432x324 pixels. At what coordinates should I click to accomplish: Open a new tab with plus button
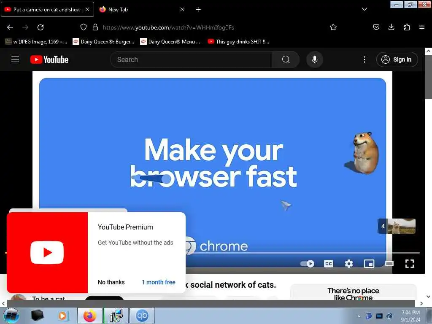point(198,9)
